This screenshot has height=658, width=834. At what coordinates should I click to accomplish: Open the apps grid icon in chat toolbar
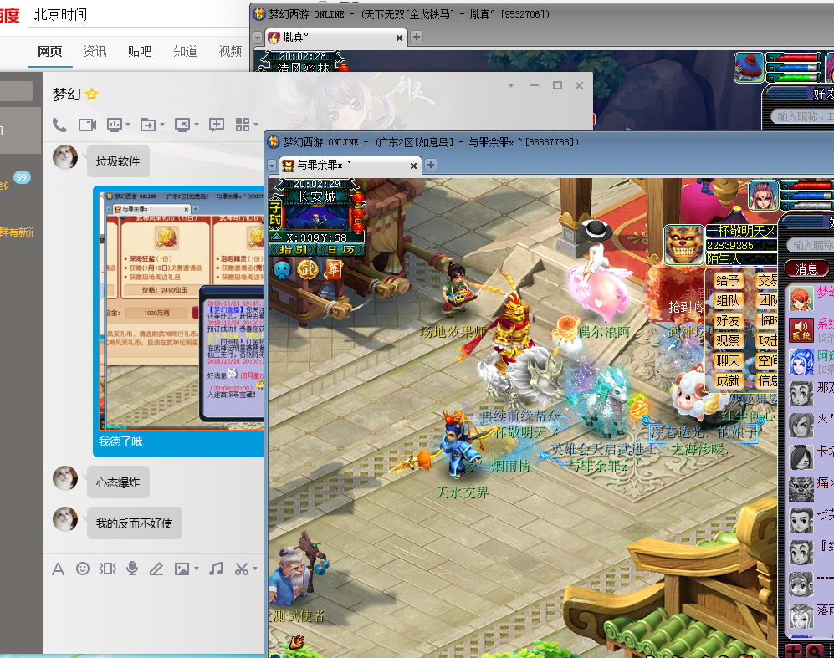click(x=243, y=125)
